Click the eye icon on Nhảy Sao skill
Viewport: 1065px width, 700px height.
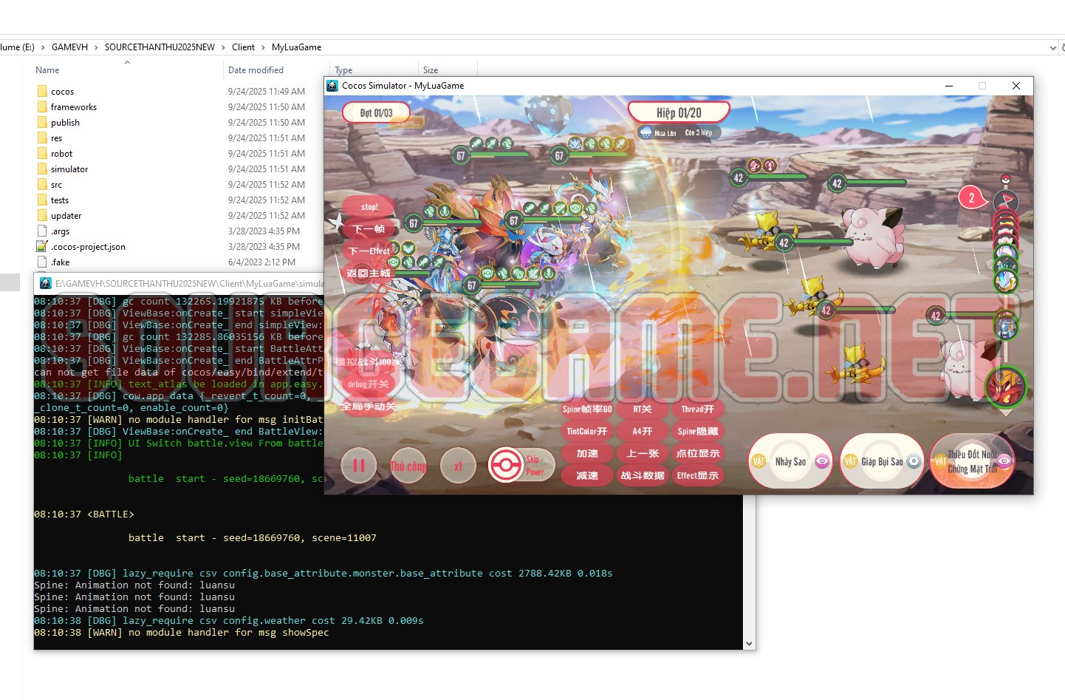pyautogui.click(x=821, y=461)
